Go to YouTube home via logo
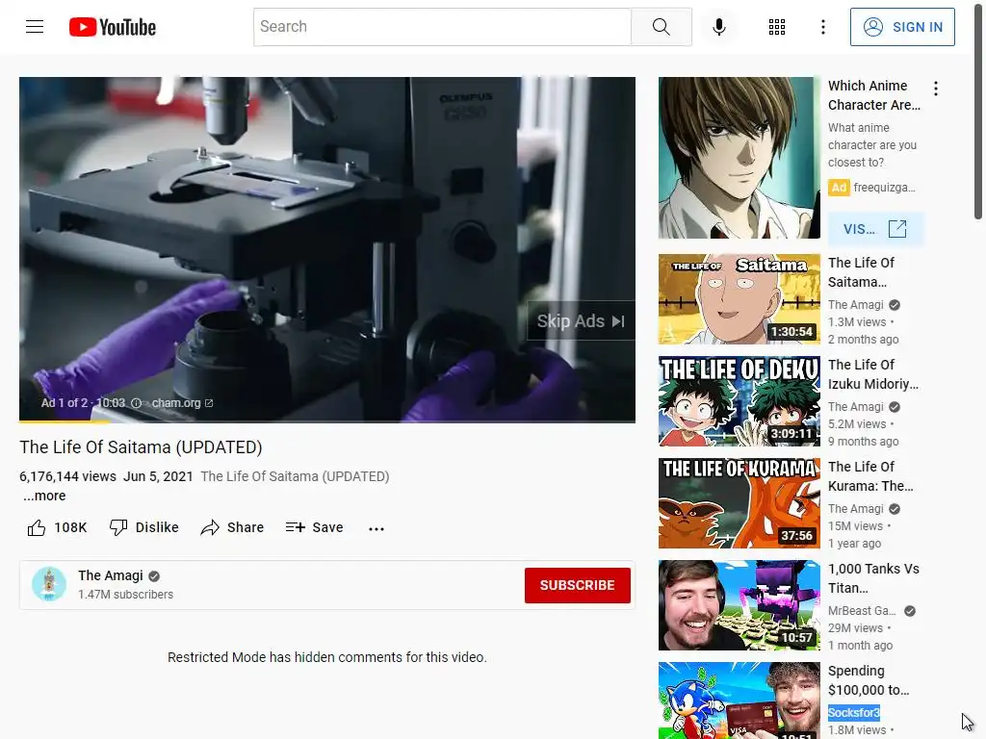Viewport: 986px width, 739px height. click(x=113, y=27)
